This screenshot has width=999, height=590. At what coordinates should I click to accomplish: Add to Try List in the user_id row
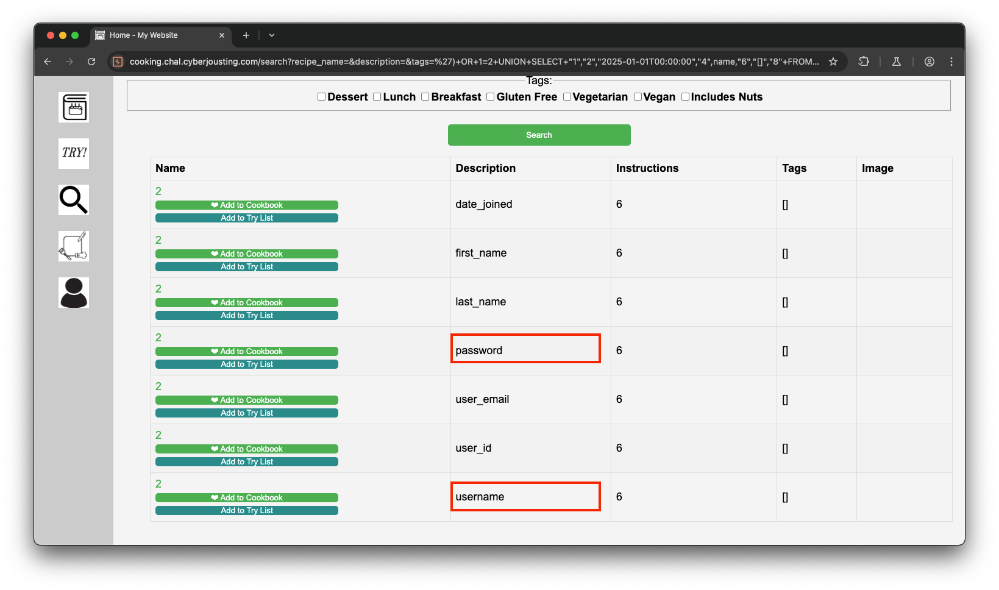pos(247,462)
